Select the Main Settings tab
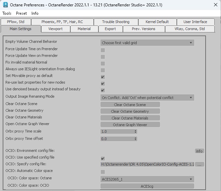 [20, 29]
